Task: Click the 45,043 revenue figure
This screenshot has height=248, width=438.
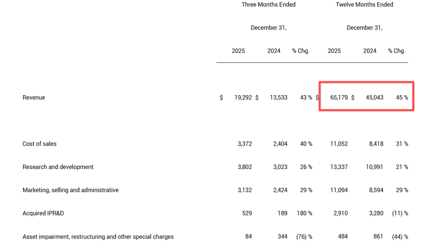Action: 374,98
